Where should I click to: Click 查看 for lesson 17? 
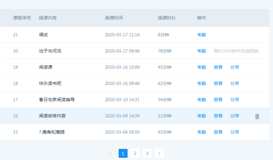pos(218,99)
